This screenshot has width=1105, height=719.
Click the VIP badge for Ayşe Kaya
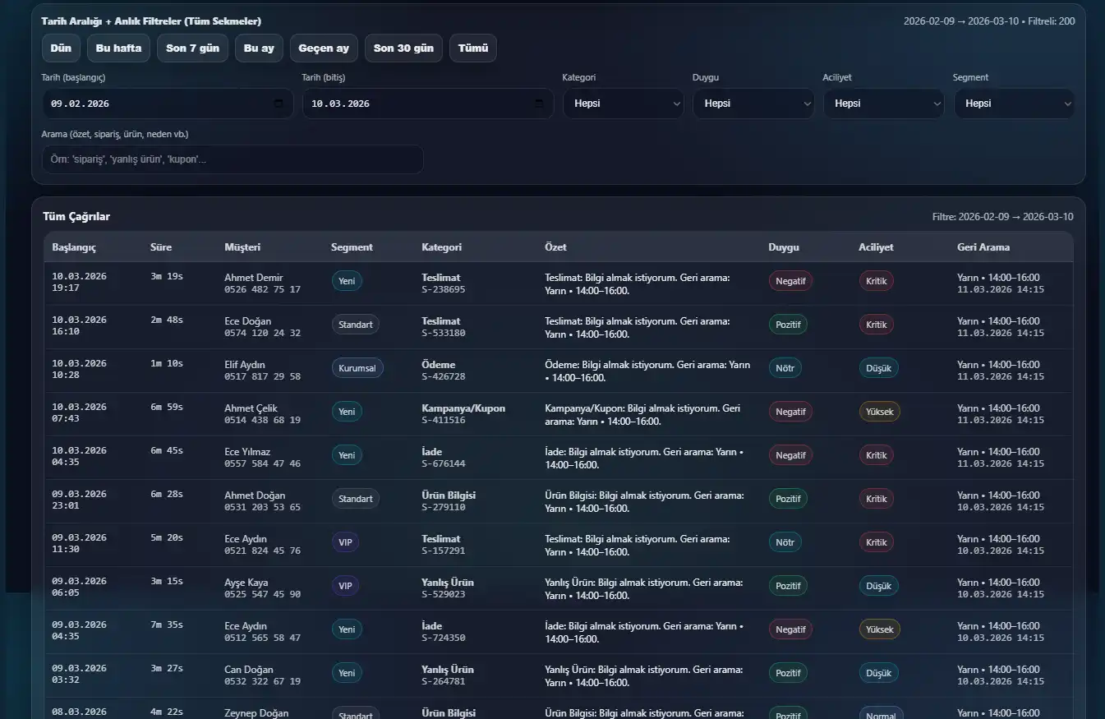tap(345, 586)
